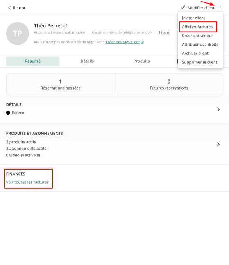Expand the Détails section chevron
This screenshot has width=229, height=265.
click(x=218, y=109)
